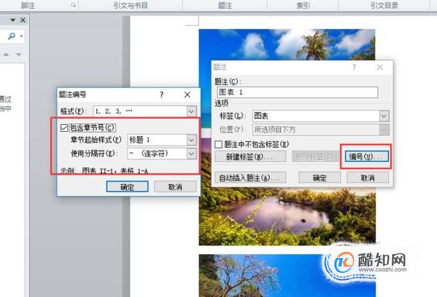Open the 使用分隔符 separator dropdown

pyautogui.click(x=192, y=154)
